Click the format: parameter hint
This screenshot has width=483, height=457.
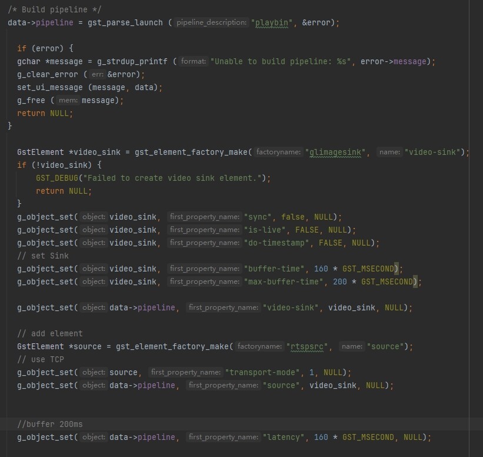point(194,61)
